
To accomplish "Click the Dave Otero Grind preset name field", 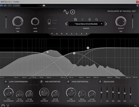I will point(86,24).
